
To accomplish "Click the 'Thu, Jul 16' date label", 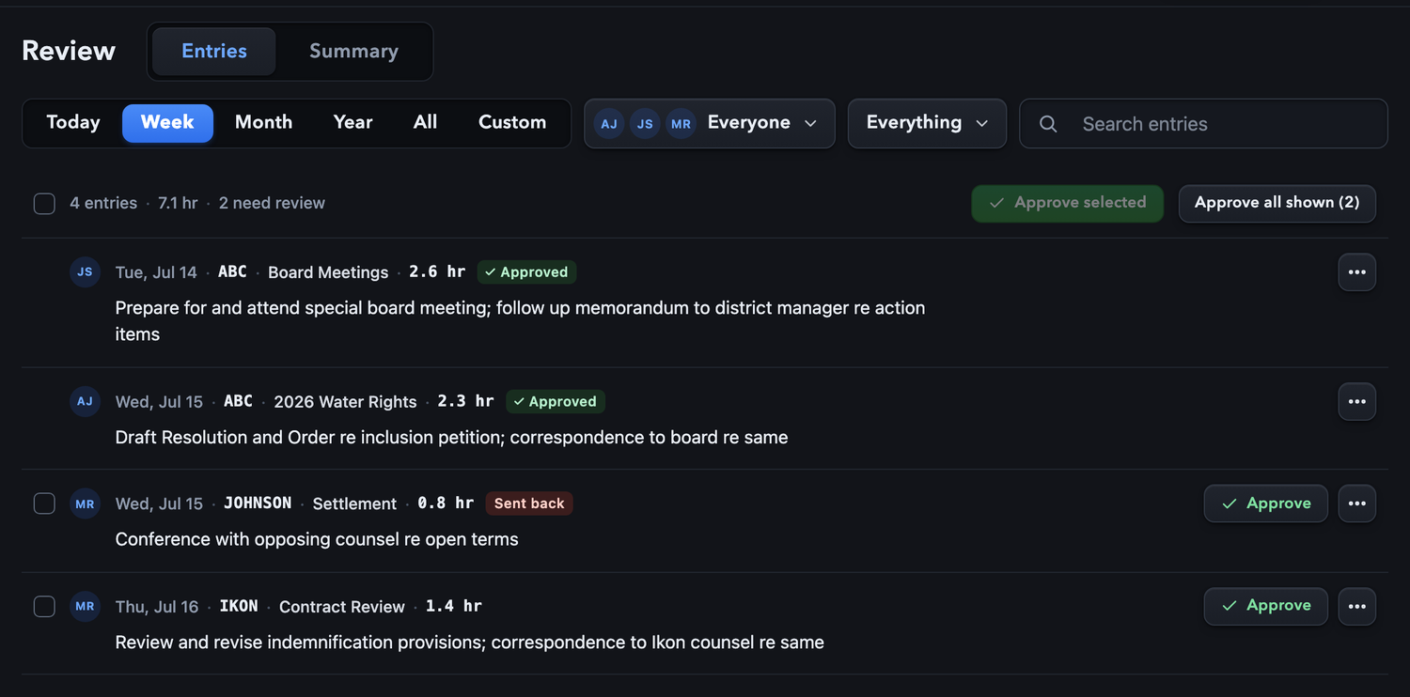I will pos(157,607).
